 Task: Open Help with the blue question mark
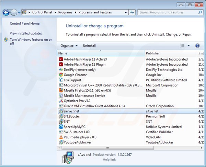[x=197, y=46]
